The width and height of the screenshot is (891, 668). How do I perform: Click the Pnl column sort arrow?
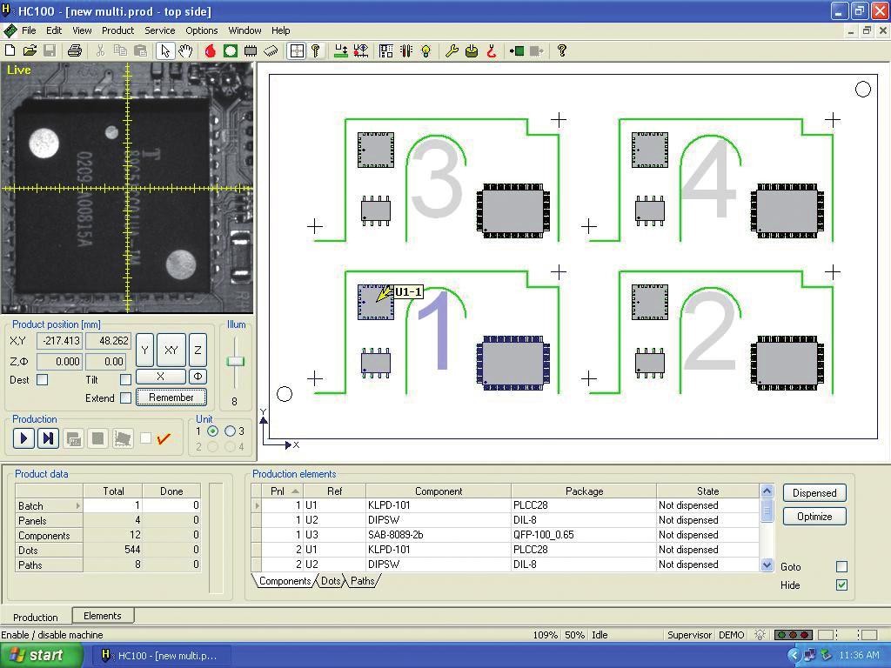pos(296,491)
